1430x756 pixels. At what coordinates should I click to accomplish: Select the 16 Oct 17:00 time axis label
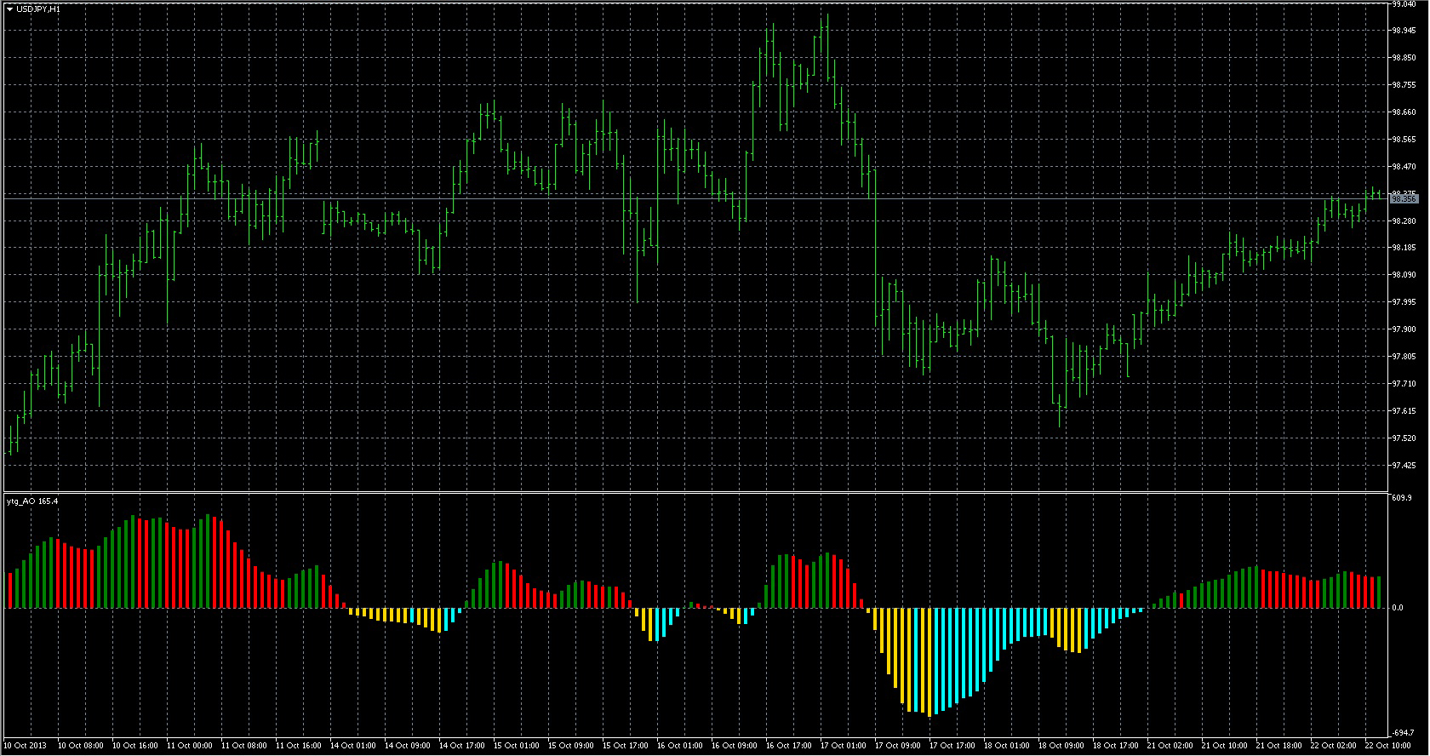pyautogui.click(x=788, y=746)
